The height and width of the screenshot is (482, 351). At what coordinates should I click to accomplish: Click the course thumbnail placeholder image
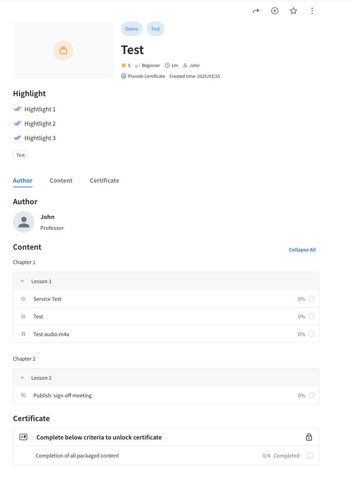point(63,50)
